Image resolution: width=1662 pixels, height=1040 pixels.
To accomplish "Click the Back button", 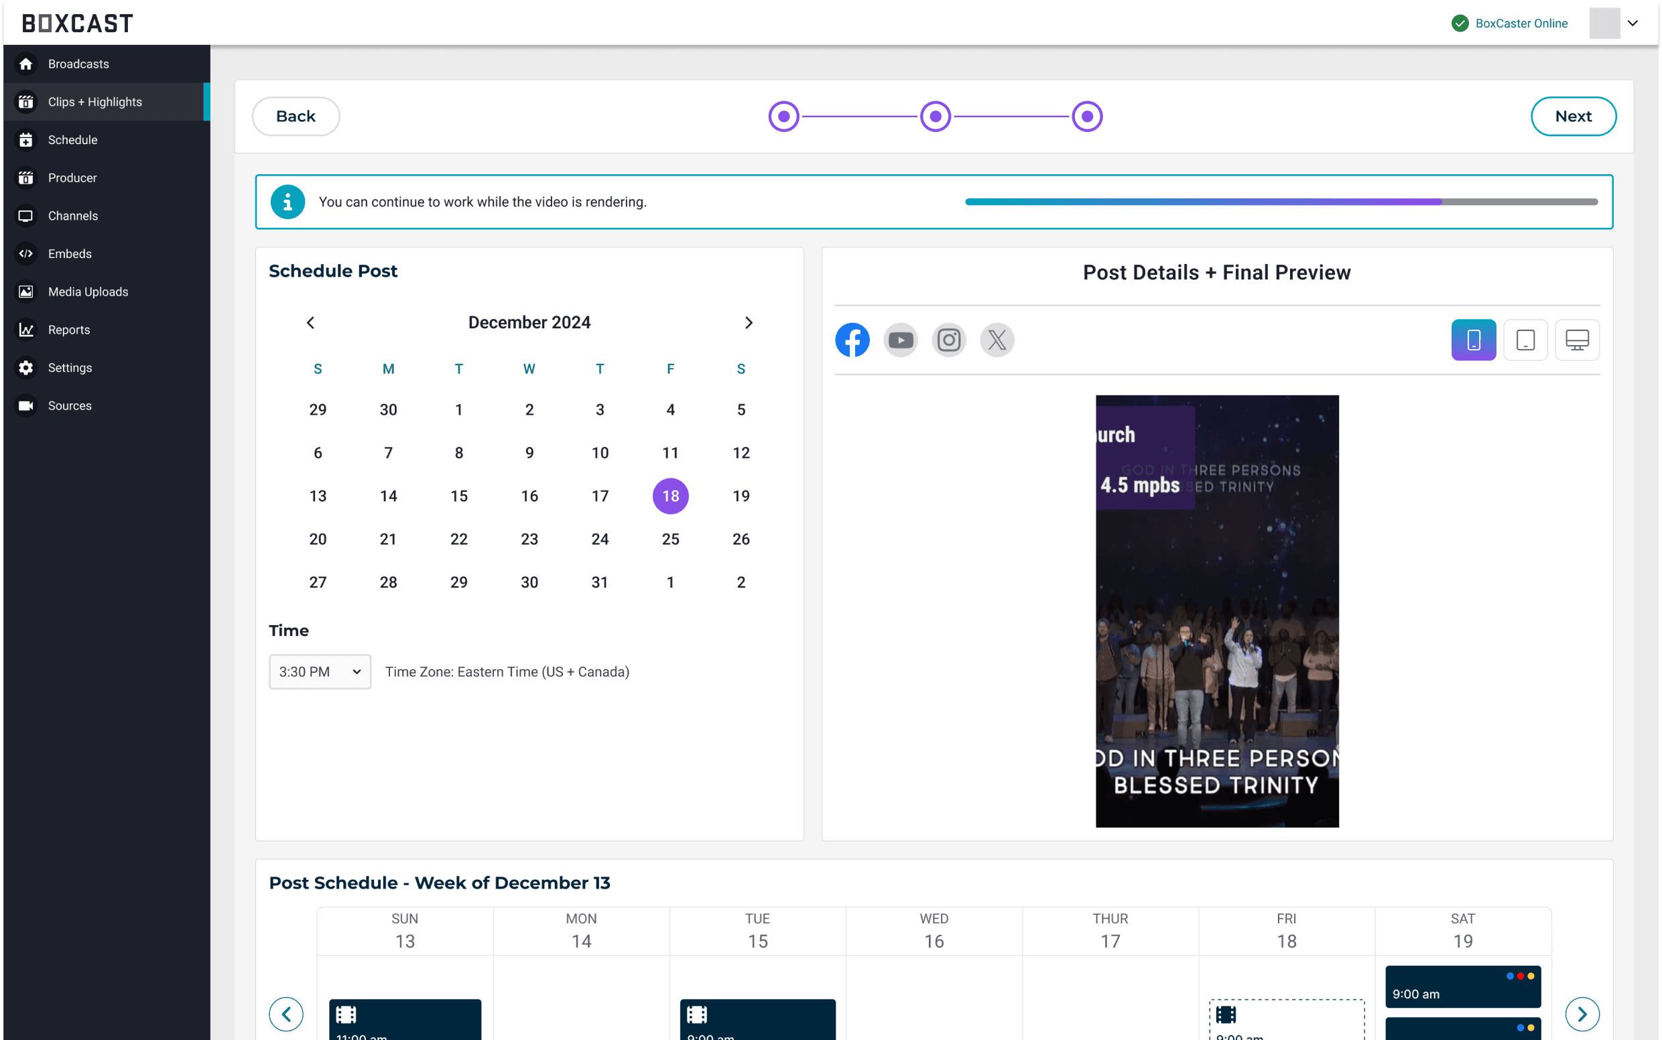I will [296, 116].
